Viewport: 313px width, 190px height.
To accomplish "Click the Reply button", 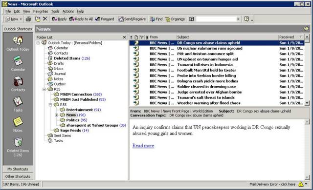I will pyautogui.click(x=59, y=19).
